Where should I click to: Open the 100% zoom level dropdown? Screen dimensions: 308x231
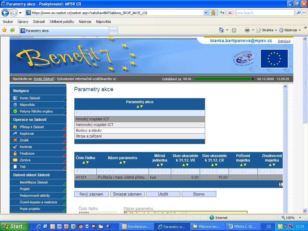(300, 218)
